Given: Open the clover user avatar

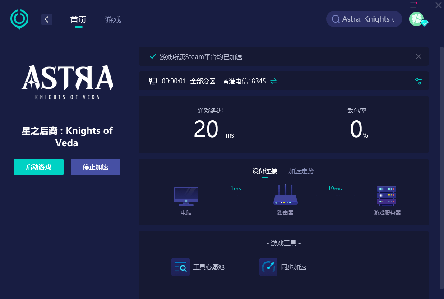Looking at the screenshot, I should 416,19.
